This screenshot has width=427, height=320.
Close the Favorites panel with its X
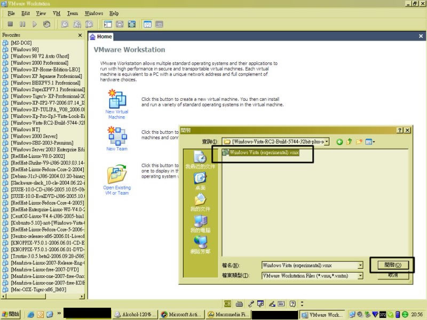click(80, 35)
